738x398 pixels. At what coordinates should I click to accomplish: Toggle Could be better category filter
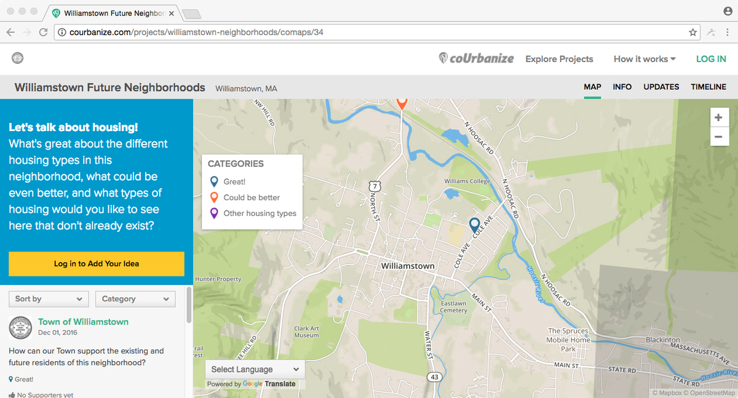click(x=251, y=197)
